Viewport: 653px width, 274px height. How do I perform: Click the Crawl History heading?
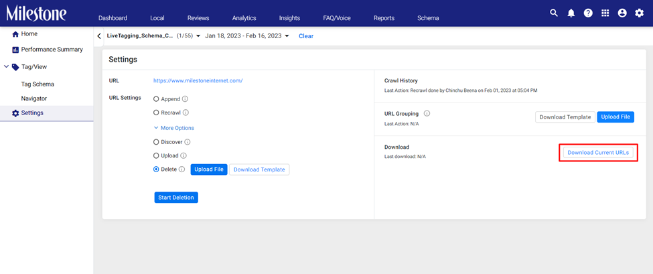pos(401,81)
